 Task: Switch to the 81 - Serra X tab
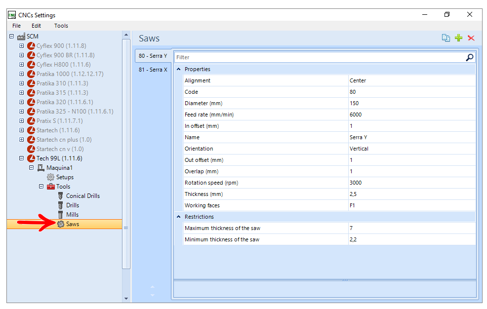tap(153, 70)
